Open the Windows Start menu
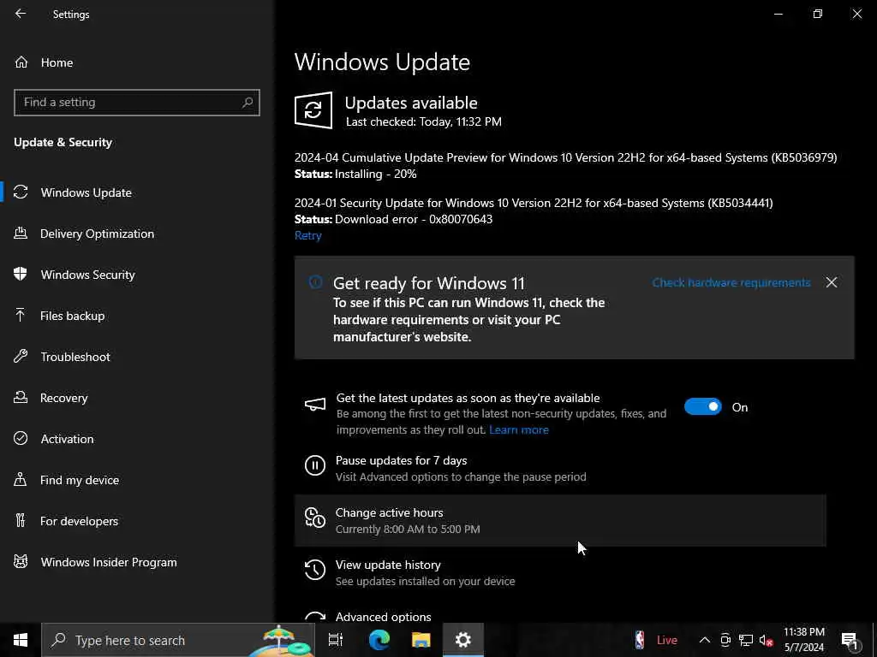Screen dimensions: 877x657 21,640
